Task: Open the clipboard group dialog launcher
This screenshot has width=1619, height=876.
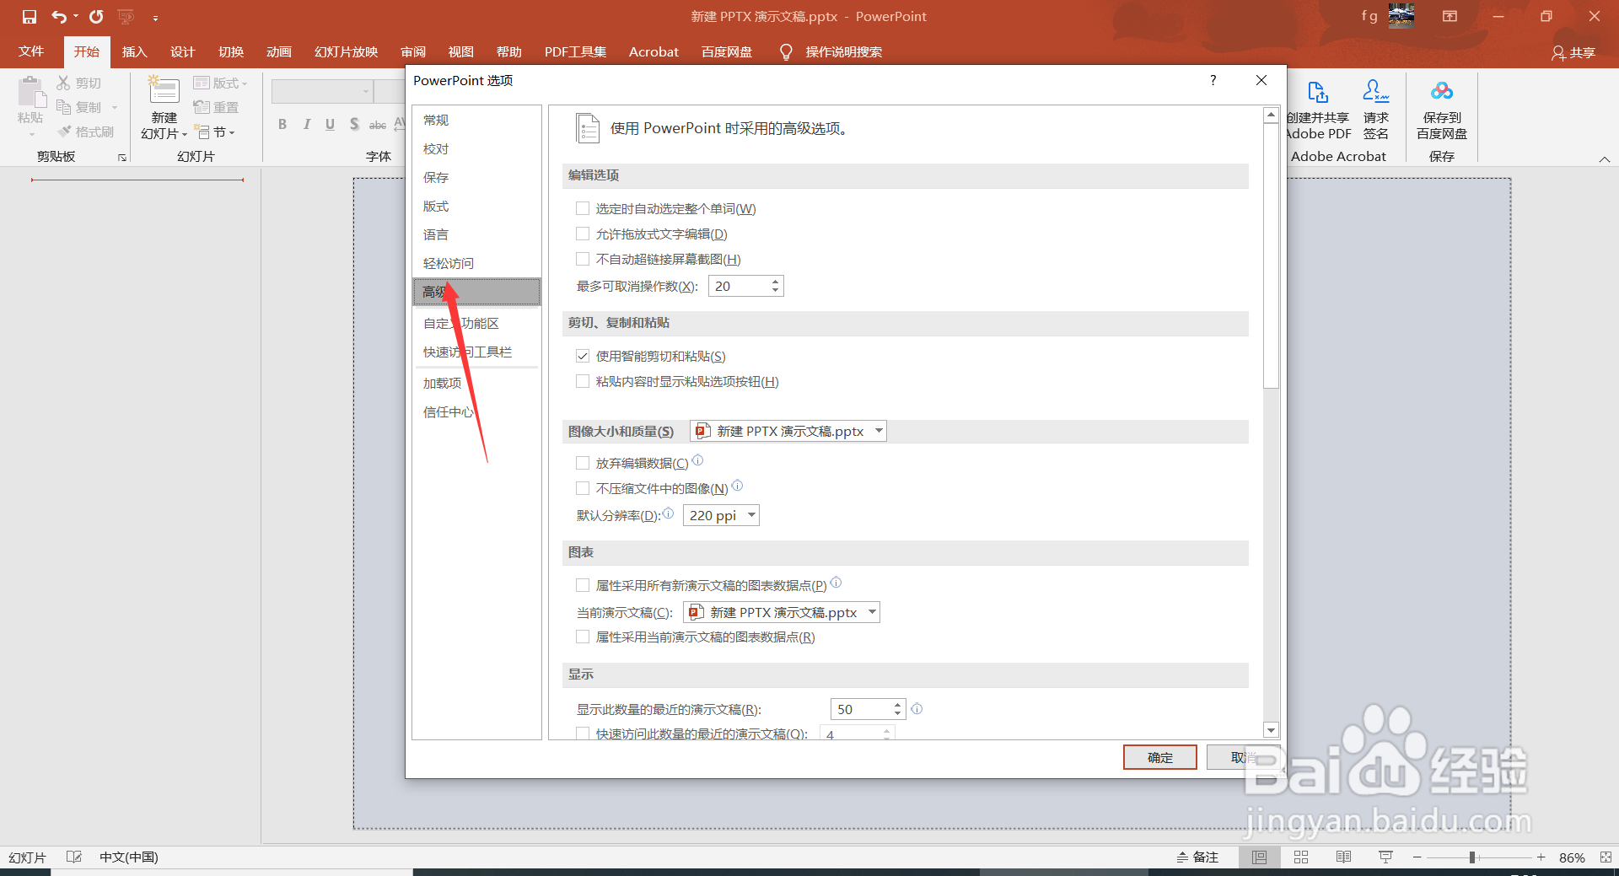Action: pos(122,158)
